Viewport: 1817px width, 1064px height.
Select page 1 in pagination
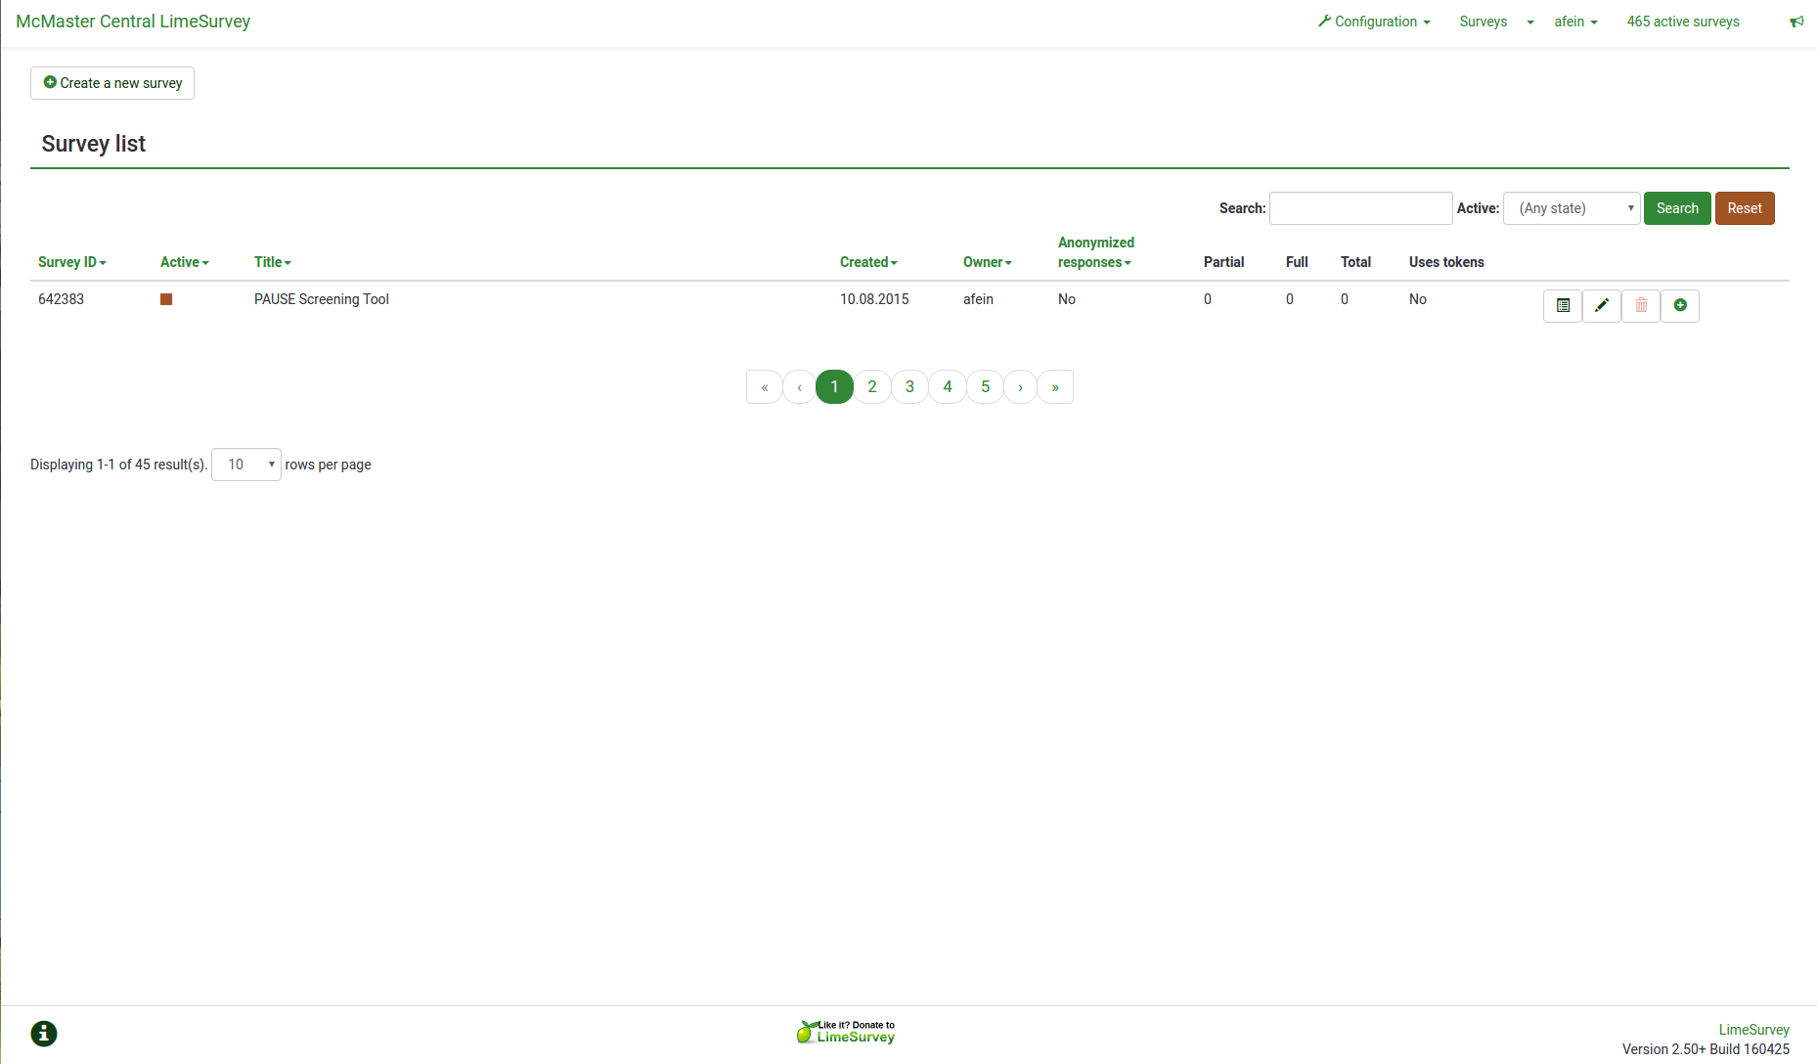click(834, 387)
